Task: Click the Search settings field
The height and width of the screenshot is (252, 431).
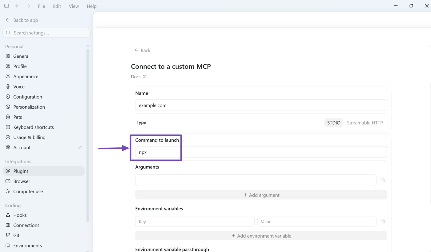Action: tap(46, 33)
